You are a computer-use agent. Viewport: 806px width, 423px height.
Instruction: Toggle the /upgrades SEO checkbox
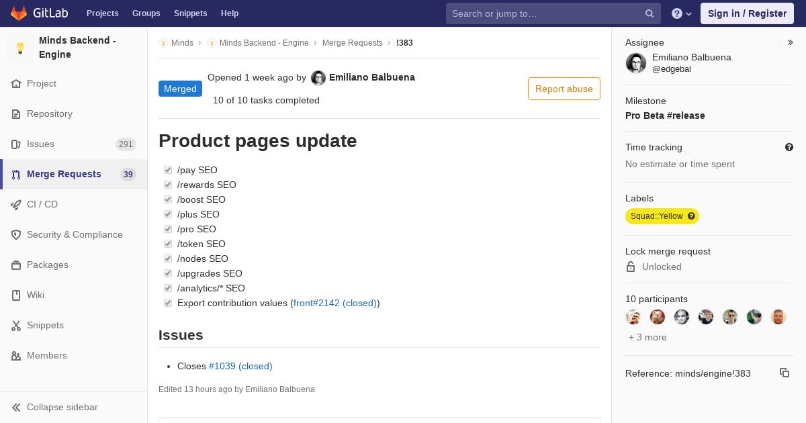[168, 273]
